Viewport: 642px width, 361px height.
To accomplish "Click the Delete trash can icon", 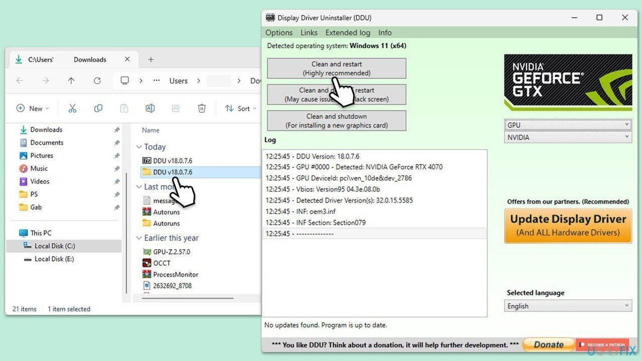I will 202,108.
